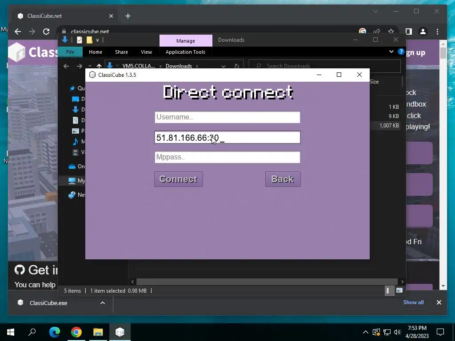Open the Application Tools tab in File Explorer
The image size is (455, 341).
[185, 52]
